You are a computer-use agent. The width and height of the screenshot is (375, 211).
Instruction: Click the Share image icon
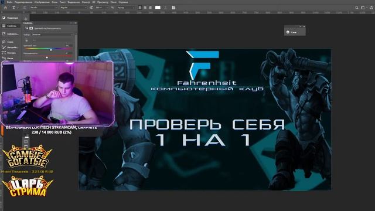pos(371,8)
